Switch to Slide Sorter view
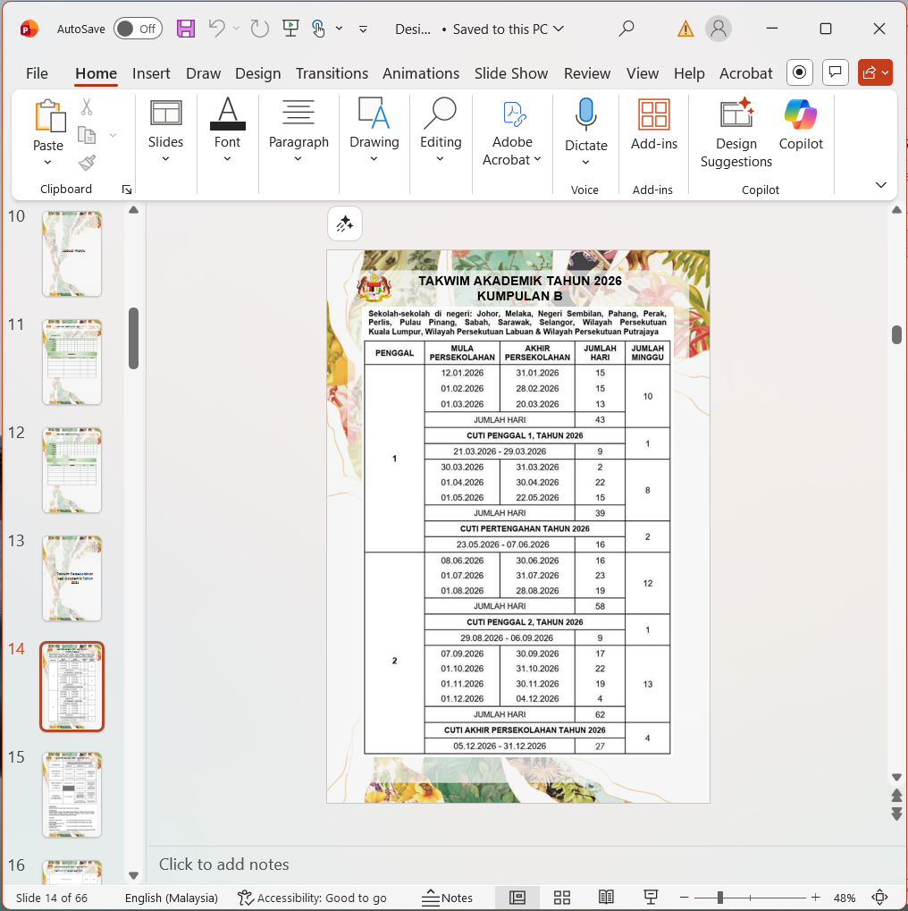Screen dimensions: 908x911 coord(562,898)
